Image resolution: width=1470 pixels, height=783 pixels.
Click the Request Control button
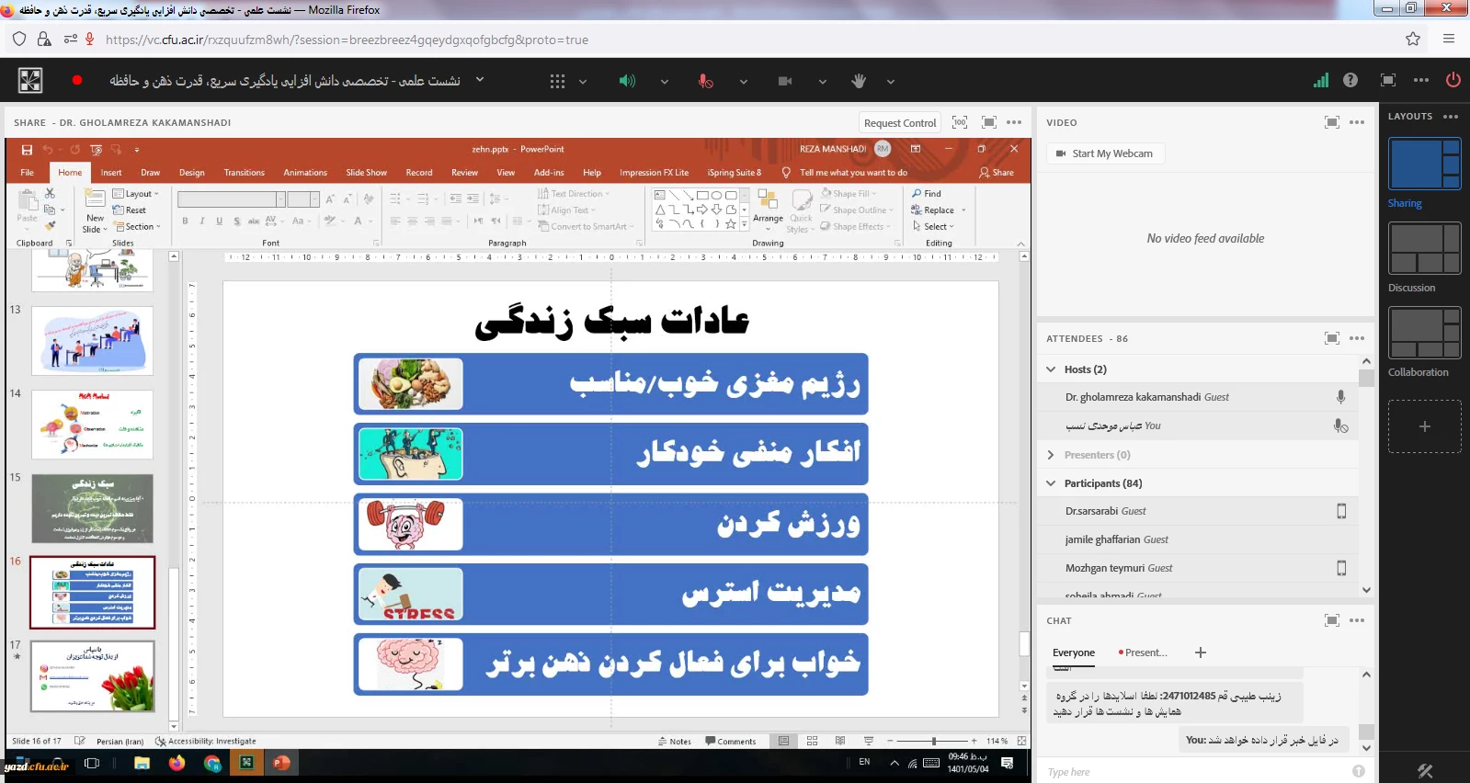coord(899,123)
